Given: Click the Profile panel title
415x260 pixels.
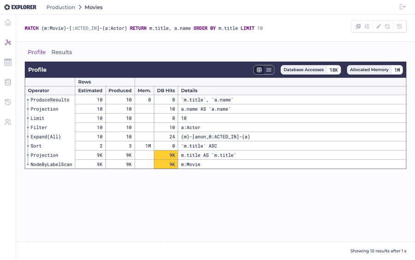Looking at the screenshot, I should coord(37,70).
